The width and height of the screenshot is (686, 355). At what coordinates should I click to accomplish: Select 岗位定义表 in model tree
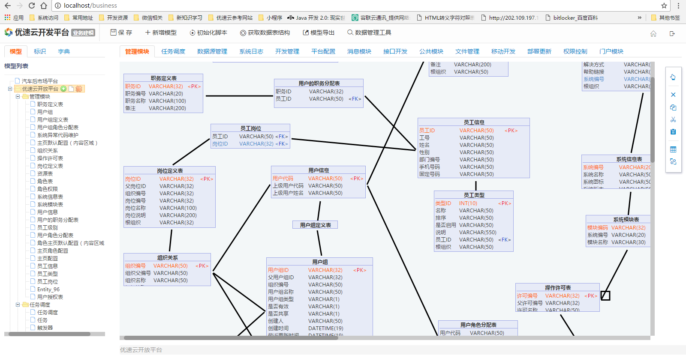[x=50, y=166]
